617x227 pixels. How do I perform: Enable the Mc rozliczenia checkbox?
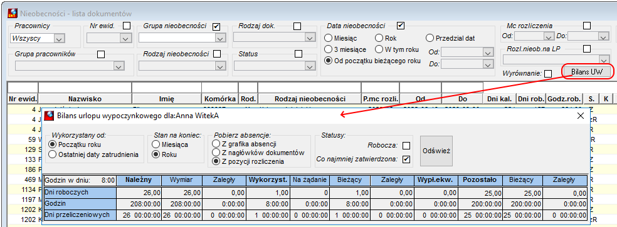[587, 26]
